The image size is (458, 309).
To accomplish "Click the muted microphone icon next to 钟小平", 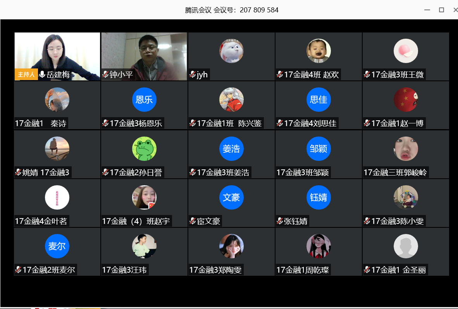I will pyautogui.click(x=105, y=75).
